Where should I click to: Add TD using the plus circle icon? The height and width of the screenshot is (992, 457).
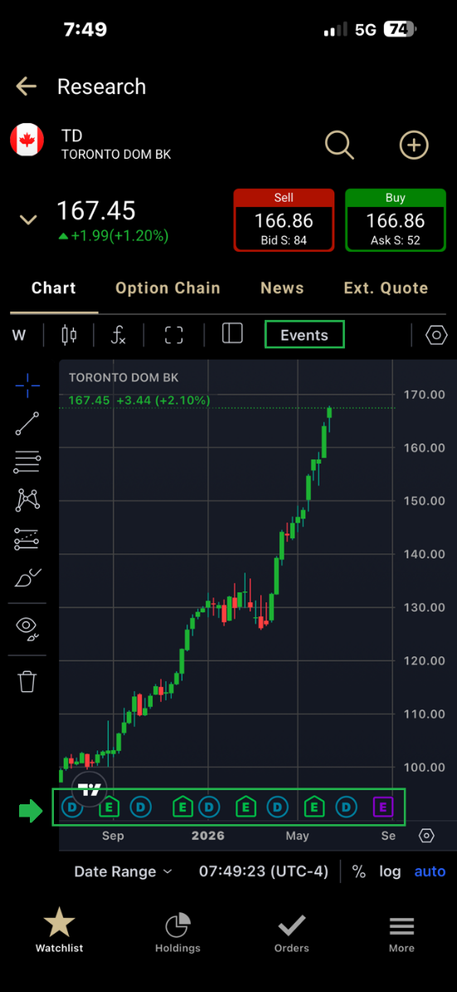click(414, 145)
